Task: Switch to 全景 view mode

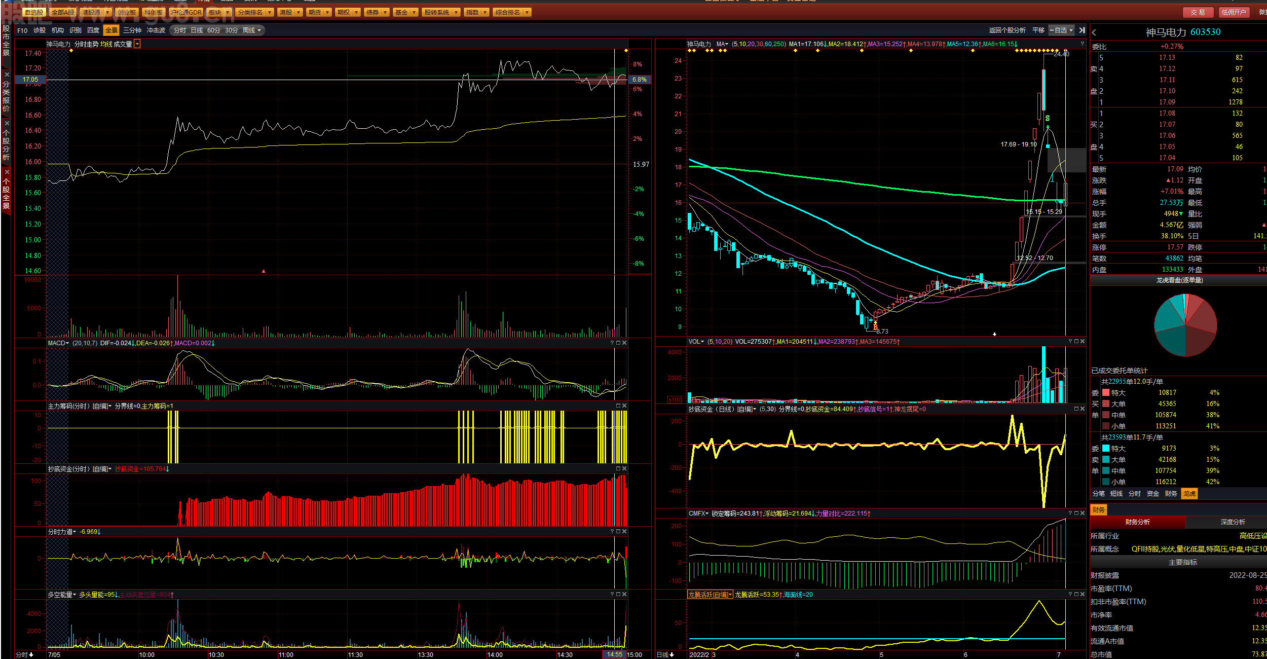Action: (111, 30)
